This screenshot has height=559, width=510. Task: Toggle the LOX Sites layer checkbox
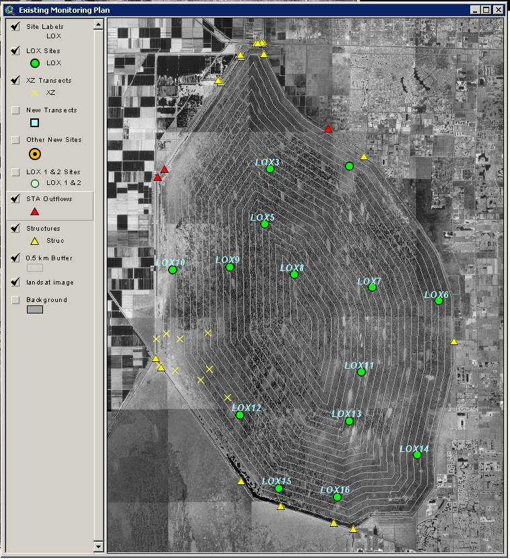(15, 50)
